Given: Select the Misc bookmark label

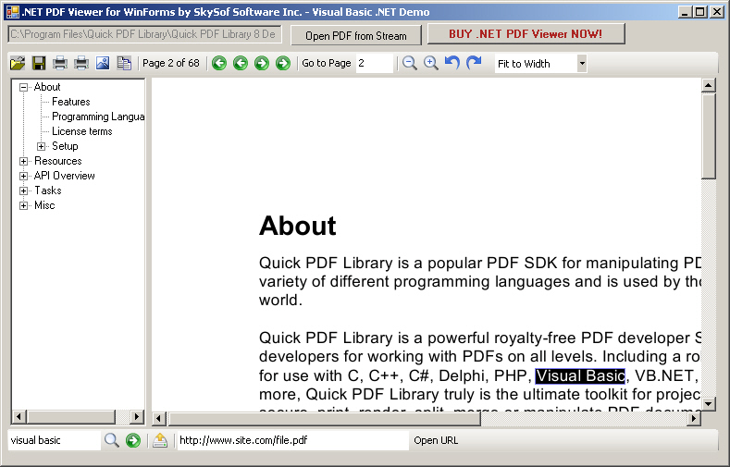Looking at the screenshot, I should click(x=44, y=206).
